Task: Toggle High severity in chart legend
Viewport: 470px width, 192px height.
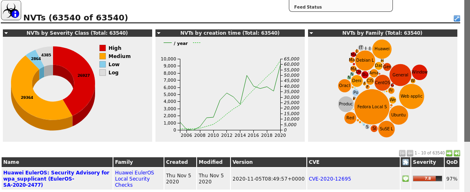Action: point(102,48)
